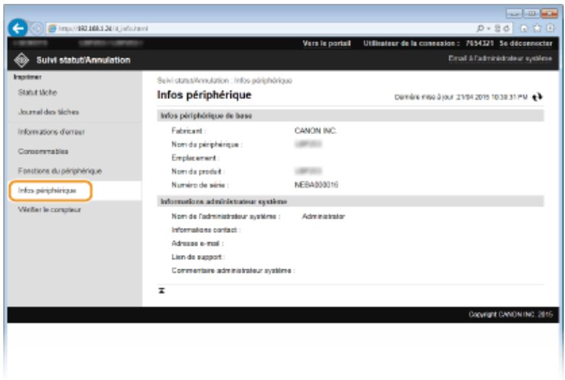Image resolution: width=565 pixels, height=380 pixels.
Task: Click the Numéro de série label
Action: [200, 185]
